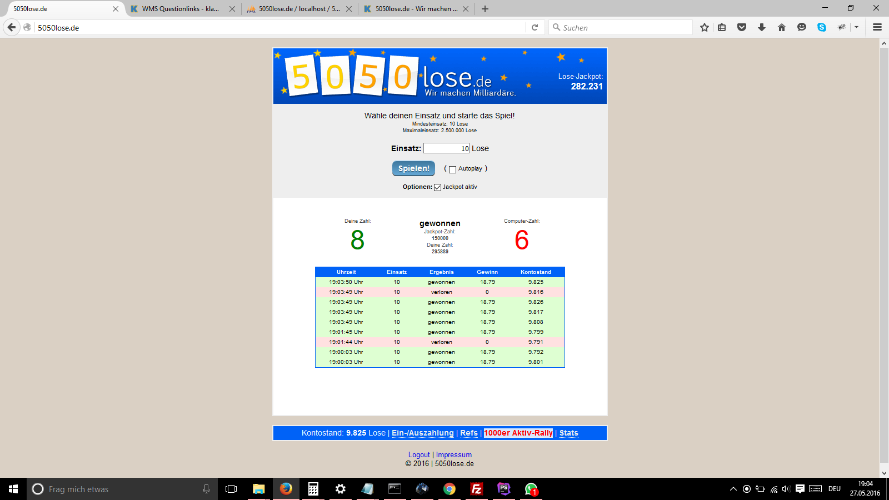
Task: Click the bookmark star icon
Action: [x=705, y=27]
